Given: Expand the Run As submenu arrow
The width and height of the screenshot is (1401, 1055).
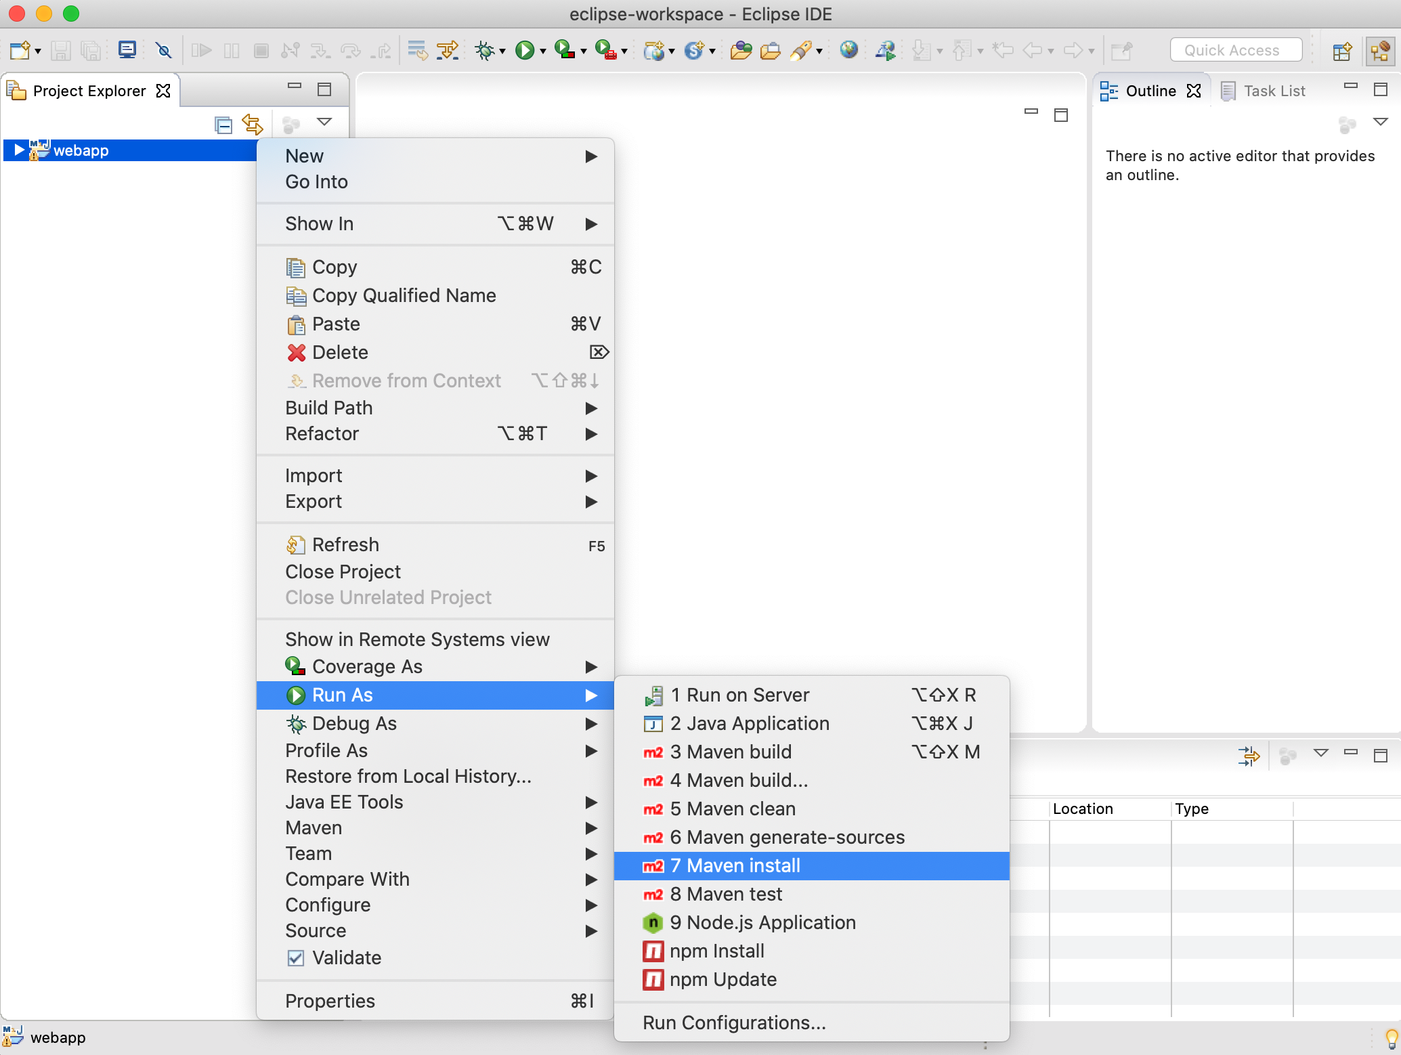Looking at the screenshot, I should (x=594, y=695).
